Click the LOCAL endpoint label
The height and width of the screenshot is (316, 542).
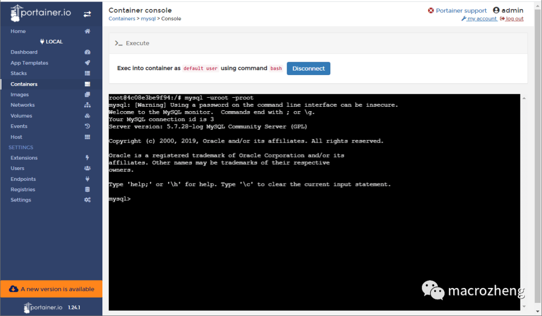54,42
